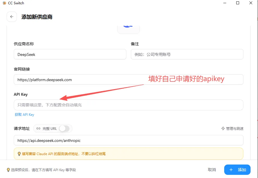Go back using the arrow button

click(12, 17)
